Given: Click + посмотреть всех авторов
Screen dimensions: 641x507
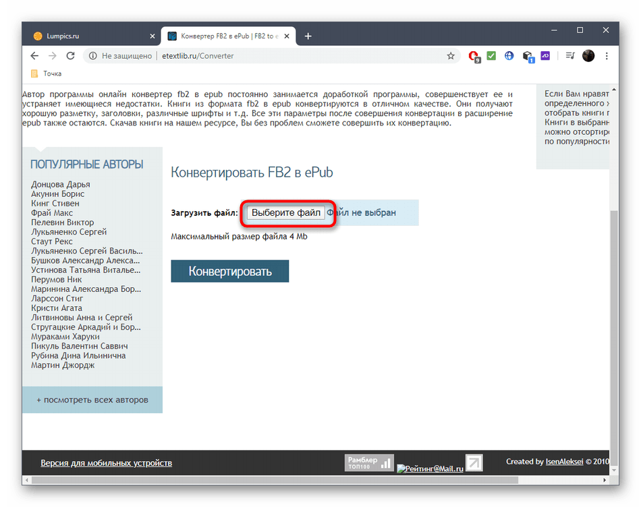Looking at the screenshot, I should (92, 400).
